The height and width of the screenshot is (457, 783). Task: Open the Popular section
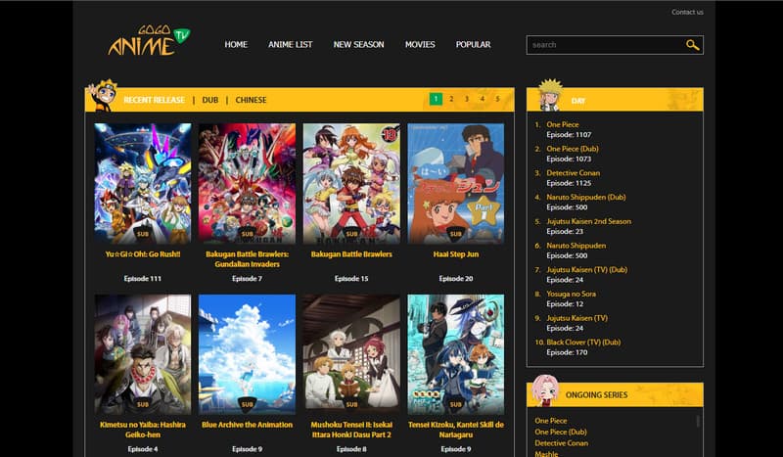[473, 44]
